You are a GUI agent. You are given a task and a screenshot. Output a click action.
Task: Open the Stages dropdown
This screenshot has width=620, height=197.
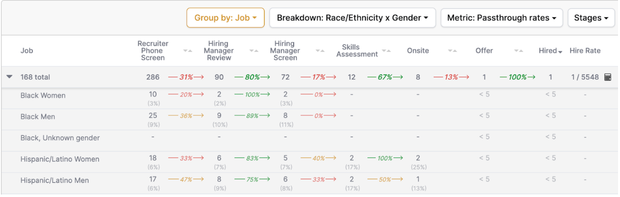coord(591,18)
